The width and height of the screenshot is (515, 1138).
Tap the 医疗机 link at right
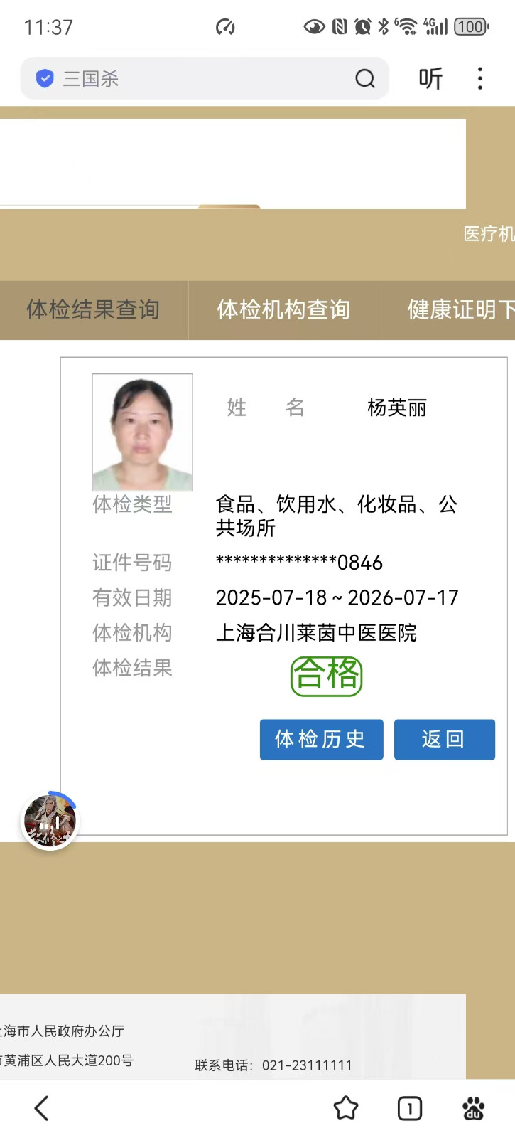point(489,234)
